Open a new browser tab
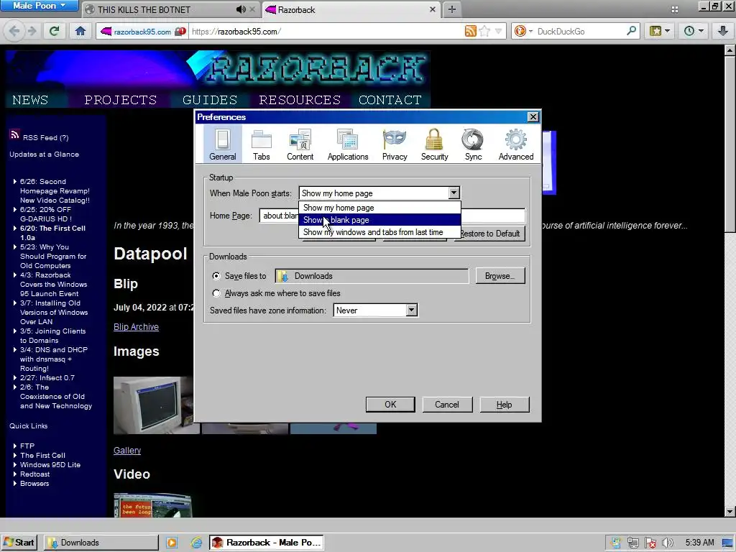 click(451, 9)
